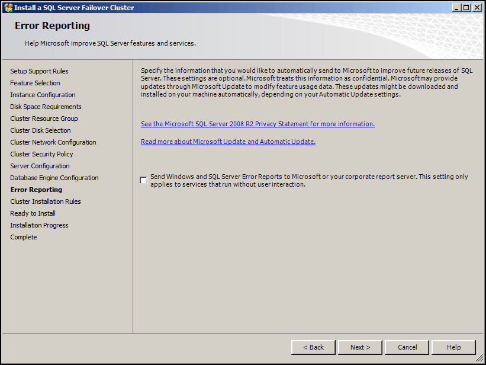Select the Cluster Disk Selection step

[x=40, y=130]
